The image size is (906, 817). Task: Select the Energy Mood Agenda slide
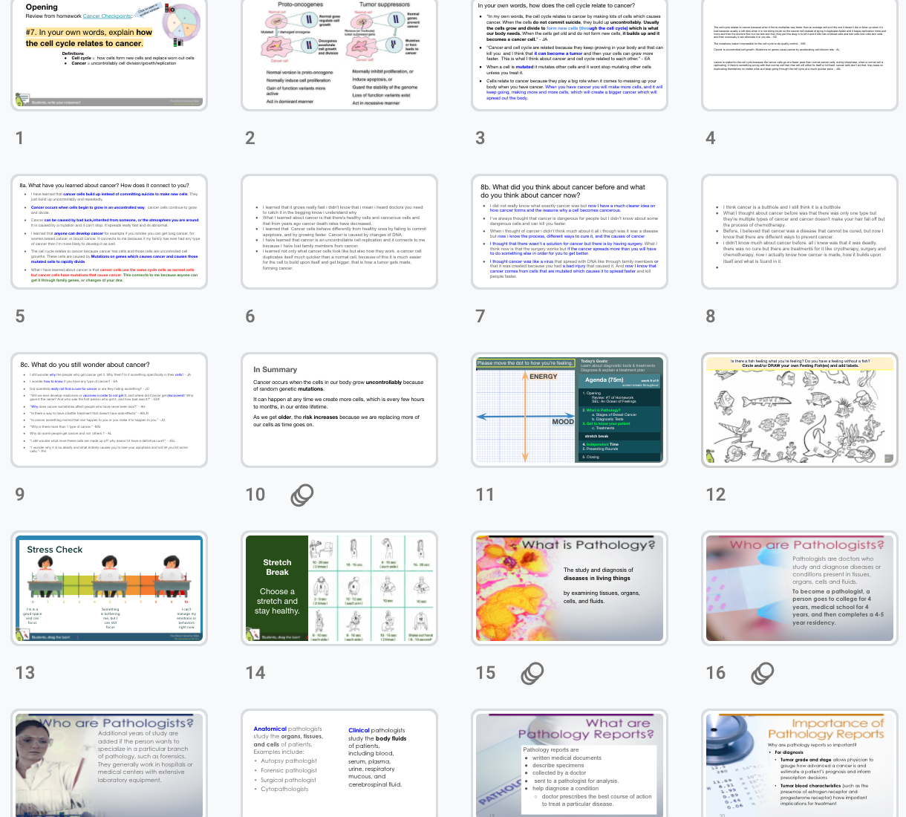tap(570, 410)
